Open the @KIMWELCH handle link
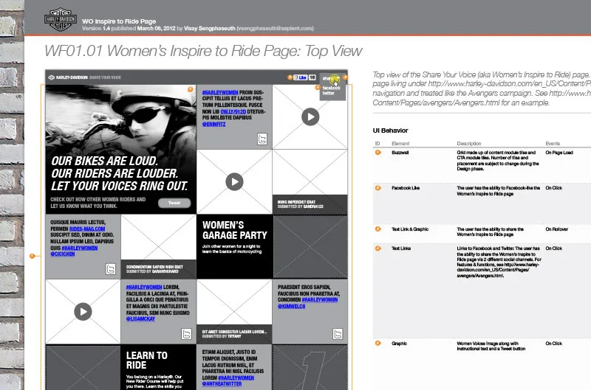This screenshot has width=591, height=390. [x=291, y=306]
